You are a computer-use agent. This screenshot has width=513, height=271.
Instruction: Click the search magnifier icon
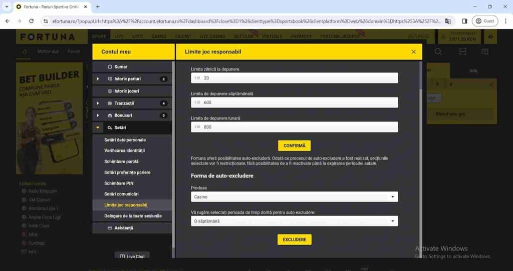(438, 51)
